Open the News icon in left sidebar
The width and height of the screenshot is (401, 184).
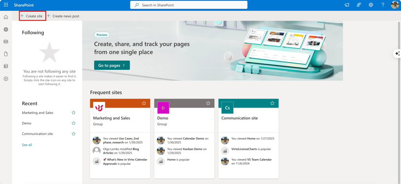[x=6, y=41]
